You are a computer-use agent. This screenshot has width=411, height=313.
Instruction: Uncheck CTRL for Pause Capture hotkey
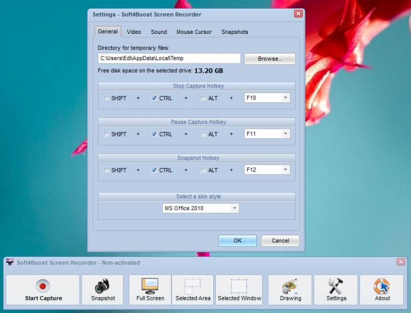[x=154, y=134]
